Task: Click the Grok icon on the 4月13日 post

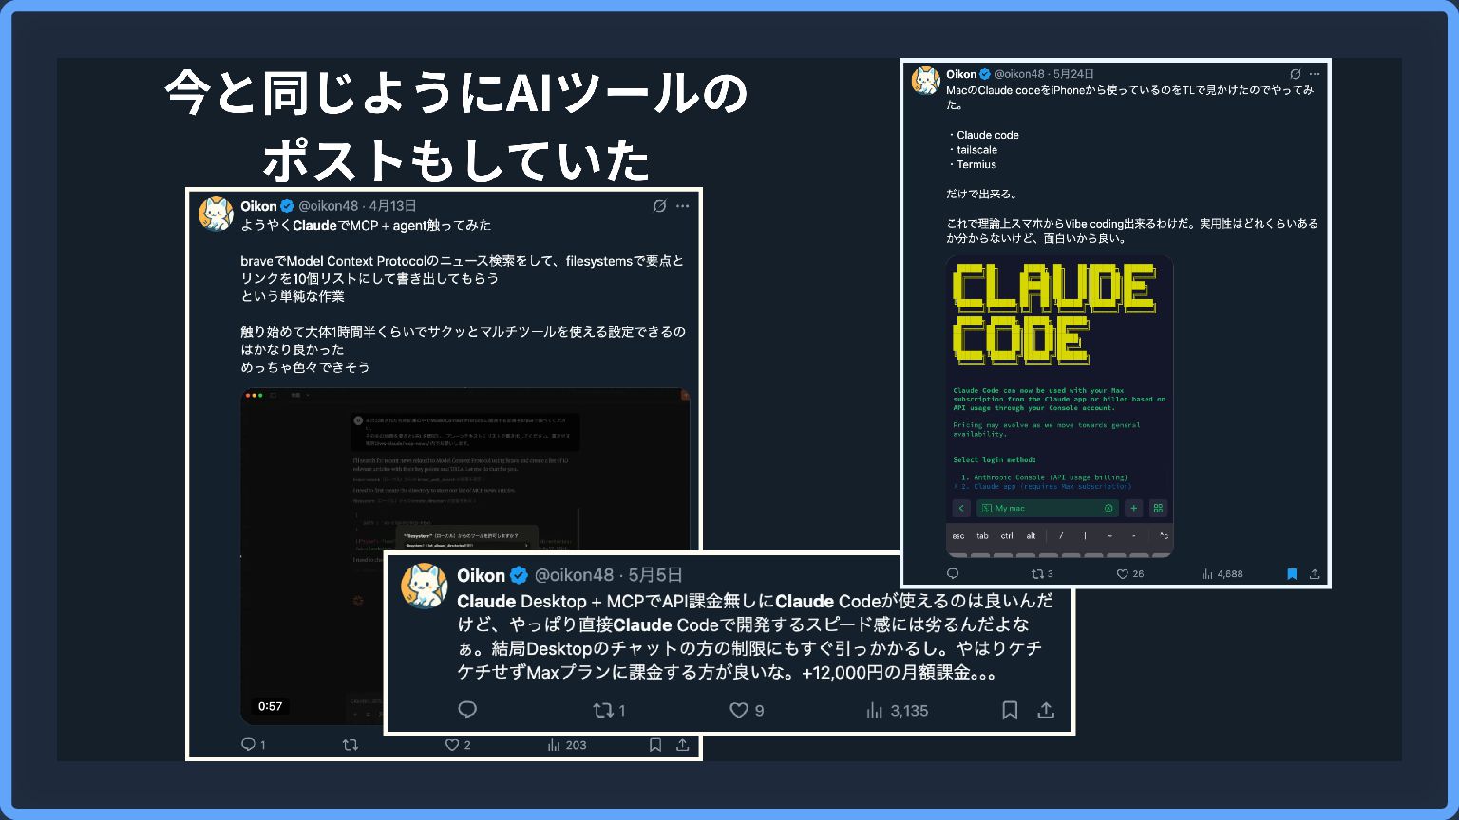Action: point(659,206)
